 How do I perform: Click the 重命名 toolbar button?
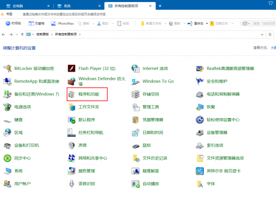195,24
